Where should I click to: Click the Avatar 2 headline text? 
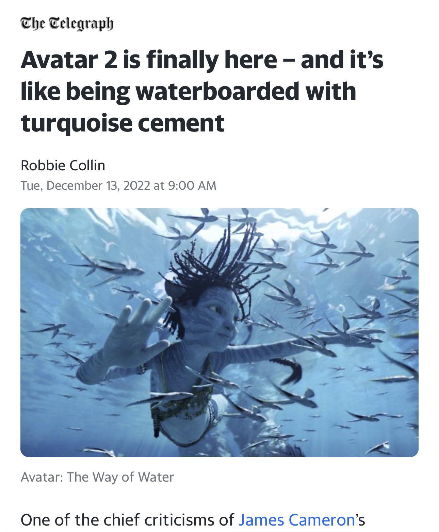[x=202, y=91]
